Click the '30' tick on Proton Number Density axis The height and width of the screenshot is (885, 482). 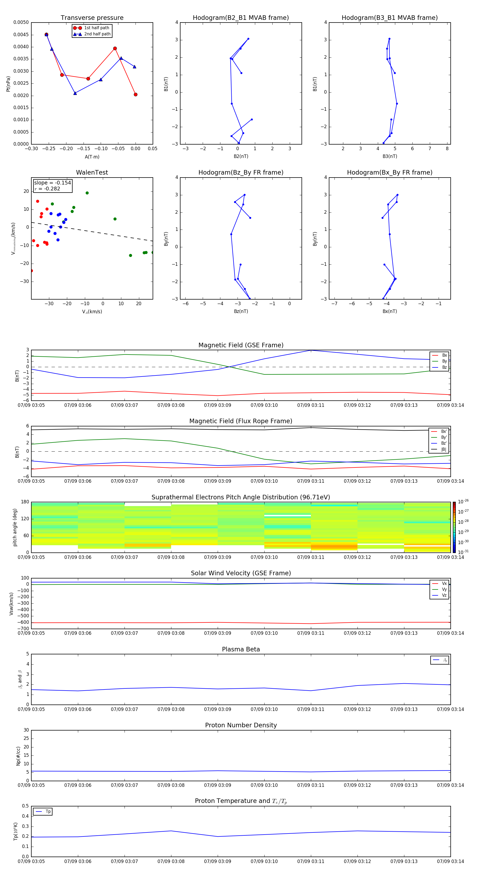coord(26,730)
